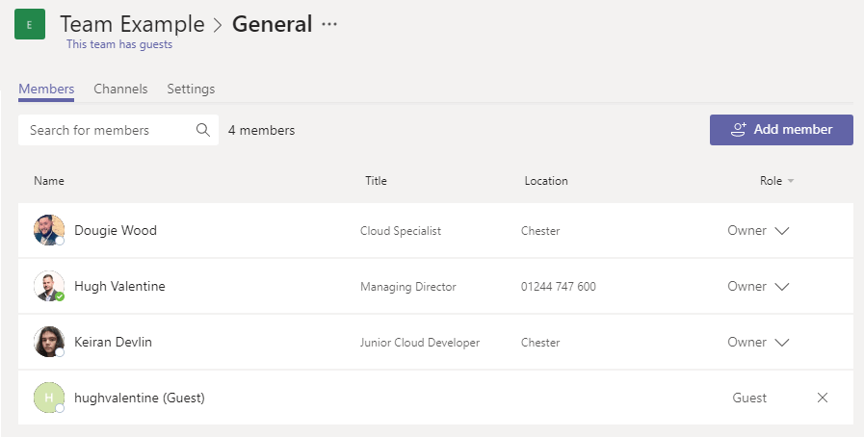Open the Settings tab

point(191,89)
